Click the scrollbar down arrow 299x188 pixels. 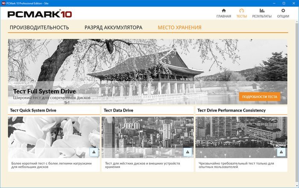coord(297,185)
